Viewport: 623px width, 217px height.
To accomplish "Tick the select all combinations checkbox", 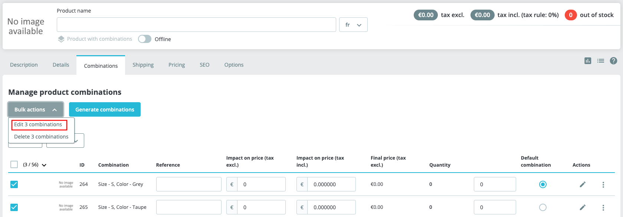I will coord(14,164).
